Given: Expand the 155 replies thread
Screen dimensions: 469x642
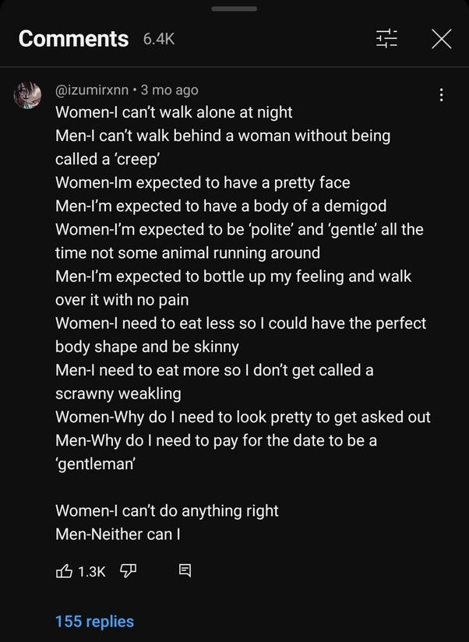Looking at the screenshot, I should 94,622.
